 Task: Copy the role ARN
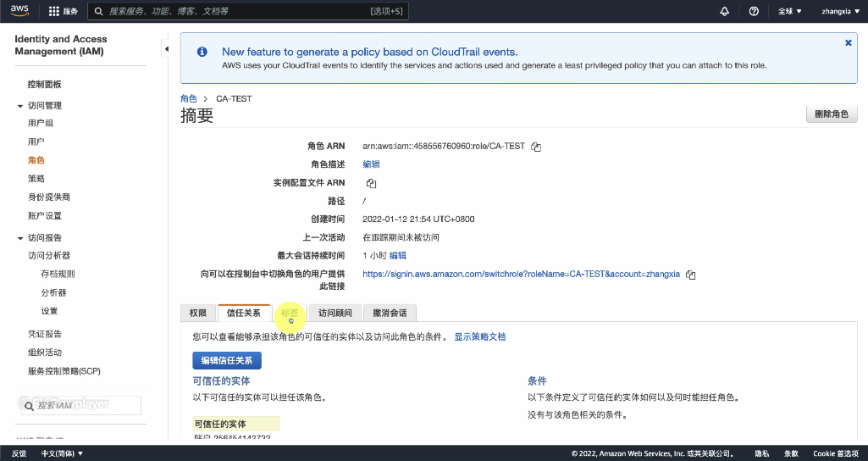[536, 147]
